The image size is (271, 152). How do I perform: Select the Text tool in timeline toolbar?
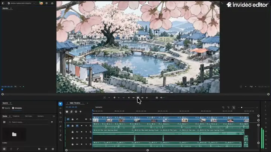click(60, 131)
